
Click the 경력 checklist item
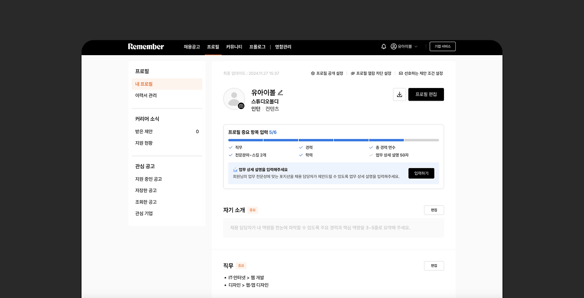(x=306, y=148)
